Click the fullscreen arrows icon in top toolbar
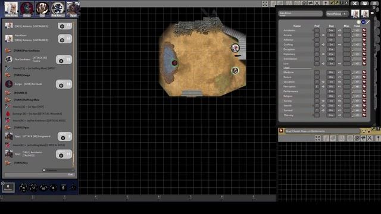This screenshot has height=214, width=381. (265, 4)
